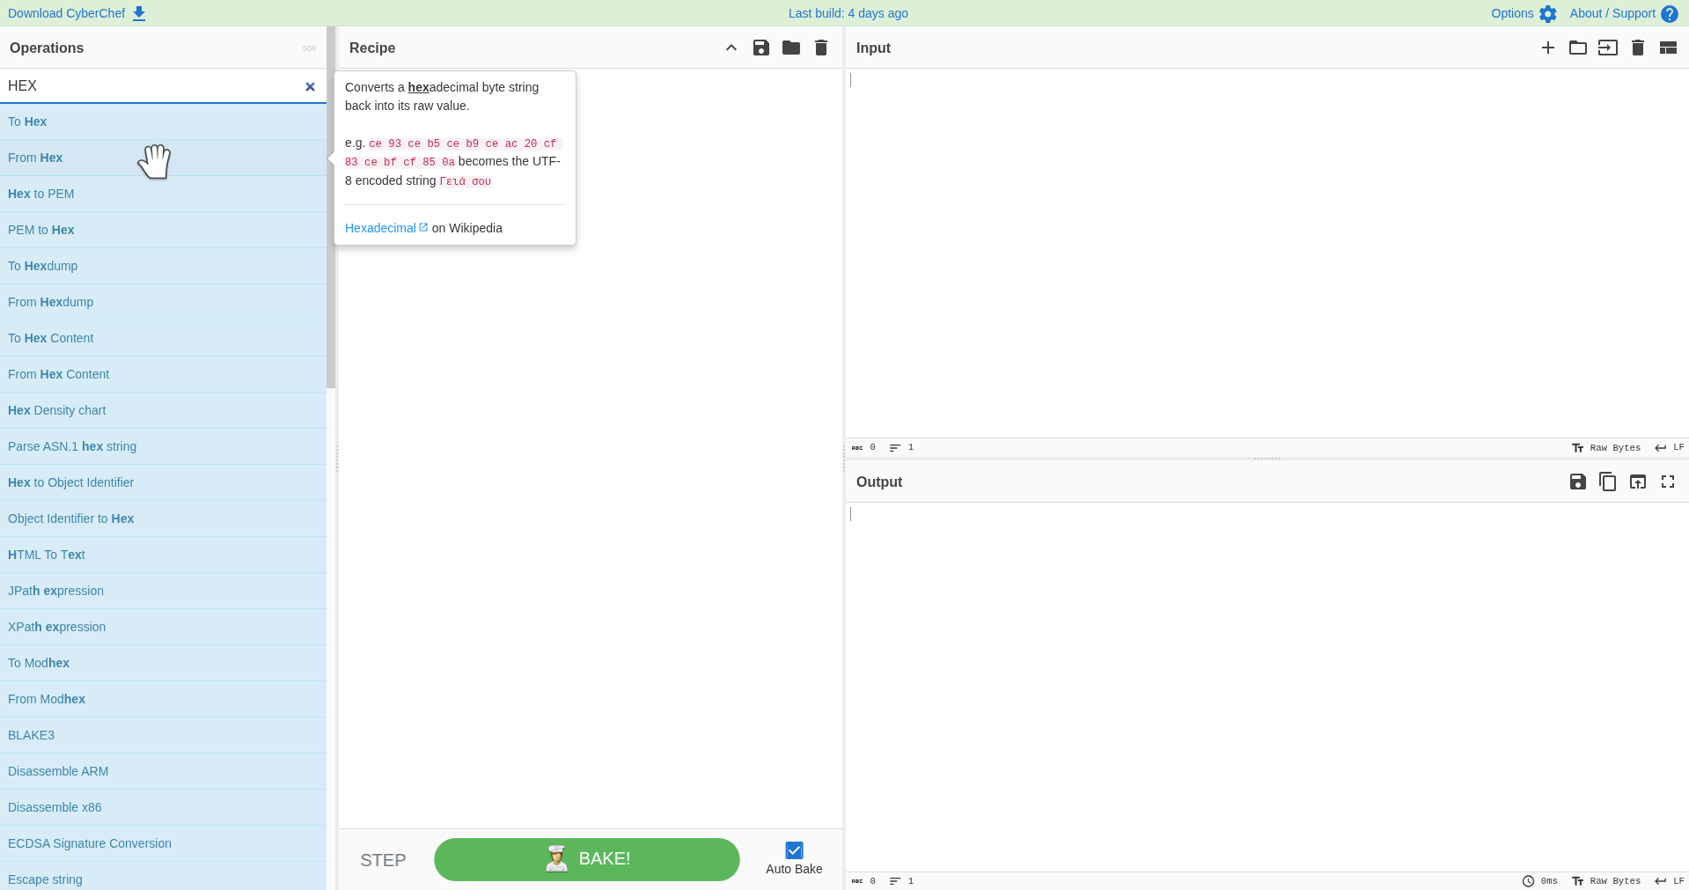Viewport: 1689px width, 890px height.
Task: Click the operations list scrollbar
Action: [x=331, y=208]
